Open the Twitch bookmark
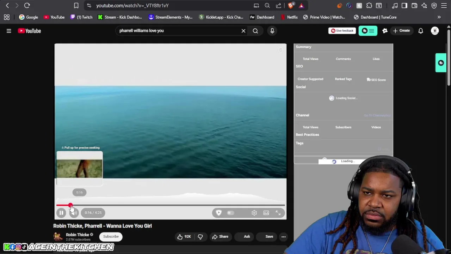451x254 pixels. point(81,17)
